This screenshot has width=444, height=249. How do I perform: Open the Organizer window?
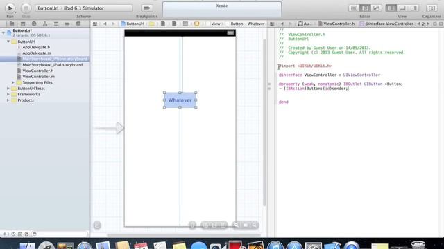pyautogui.click(x=432, y=8)
